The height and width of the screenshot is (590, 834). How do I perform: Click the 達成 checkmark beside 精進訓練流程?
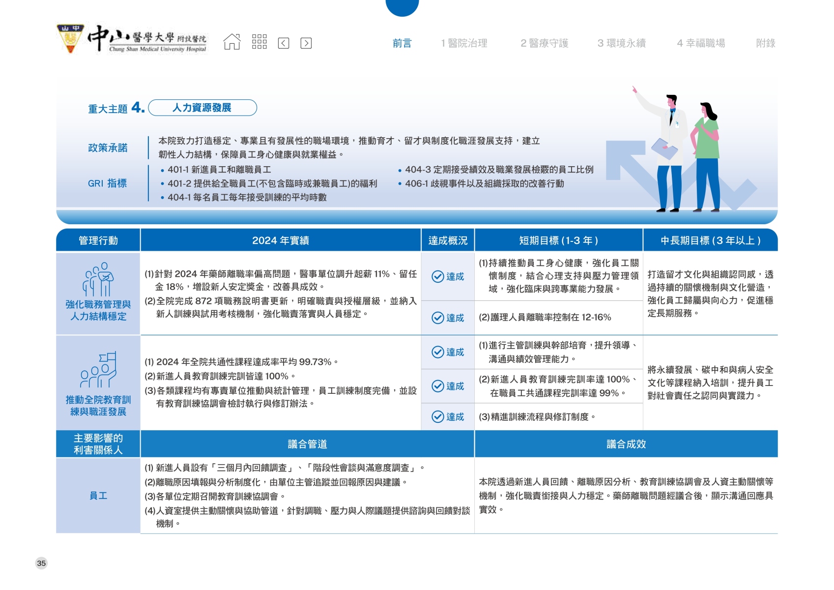point(438,417)
